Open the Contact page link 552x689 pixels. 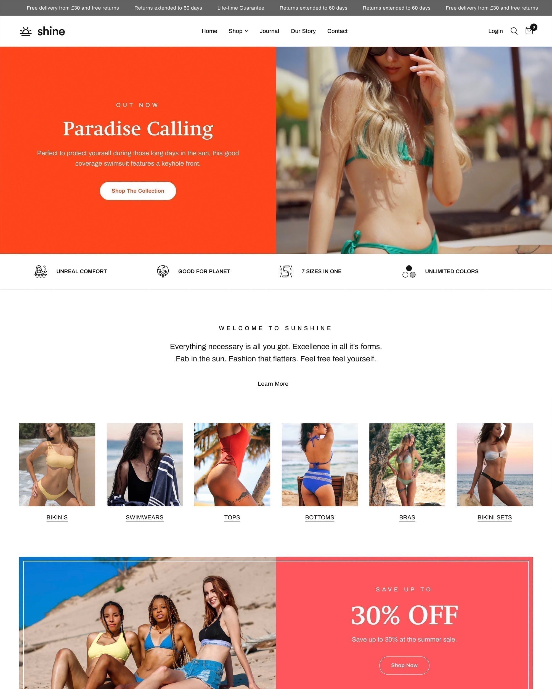tap(337, 31)
